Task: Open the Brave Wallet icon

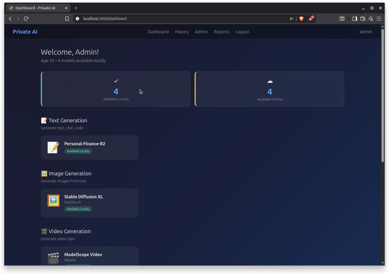Action: pyautogui.click(x=363, y=19)
